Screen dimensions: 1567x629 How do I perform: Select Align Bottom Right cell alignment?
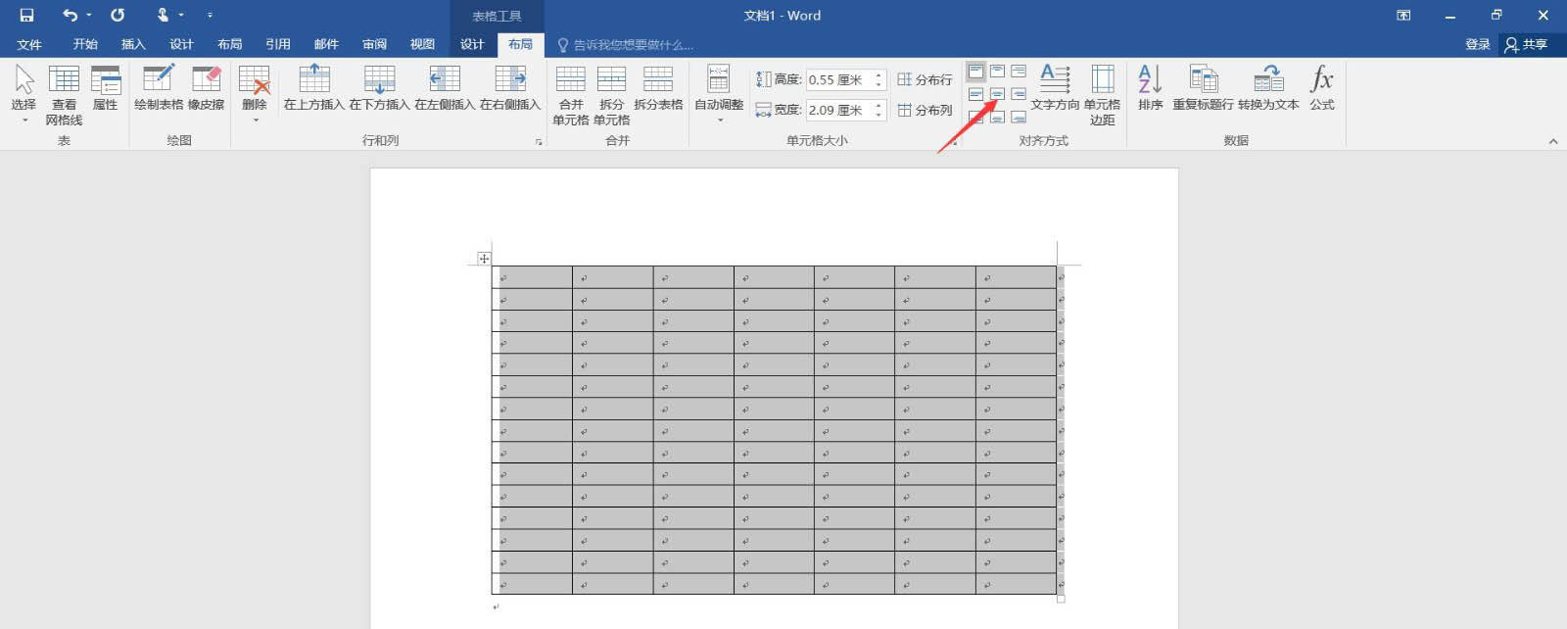point(1019,117)
